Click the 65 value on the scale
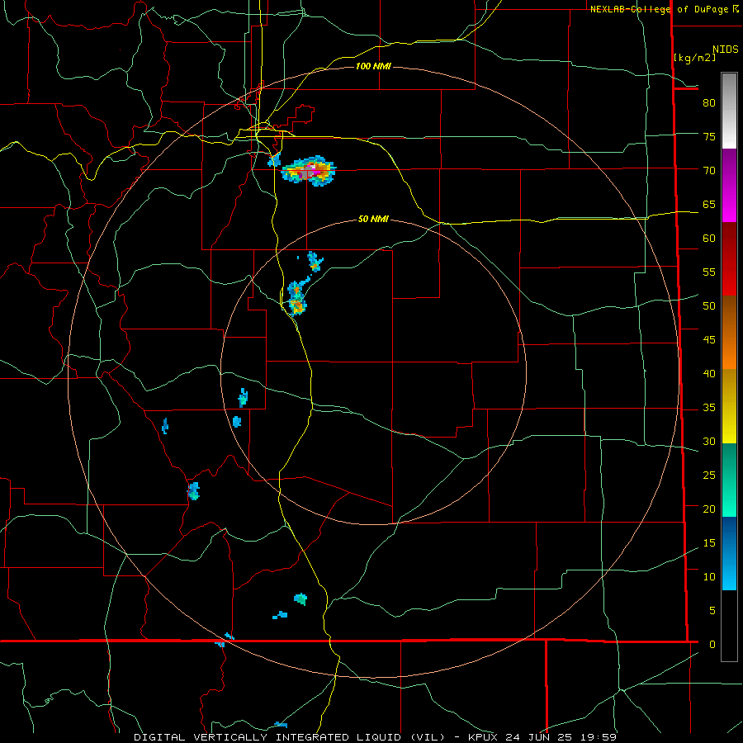 [x=709, y=204]
